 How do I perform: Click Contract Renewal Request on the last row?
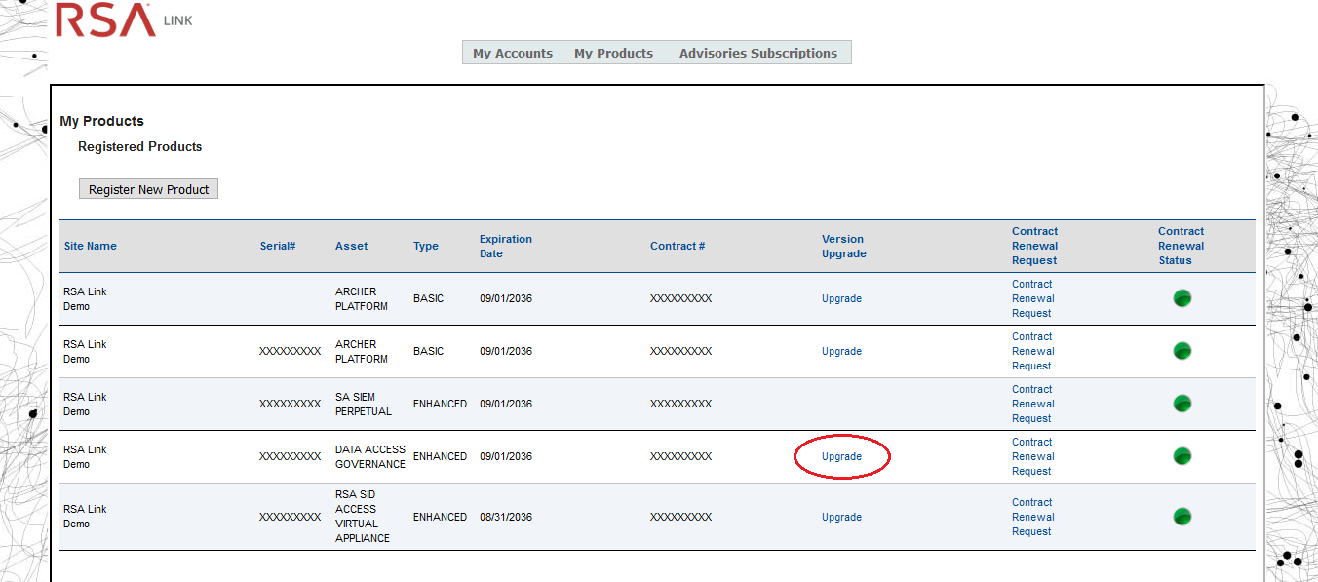1032,516
